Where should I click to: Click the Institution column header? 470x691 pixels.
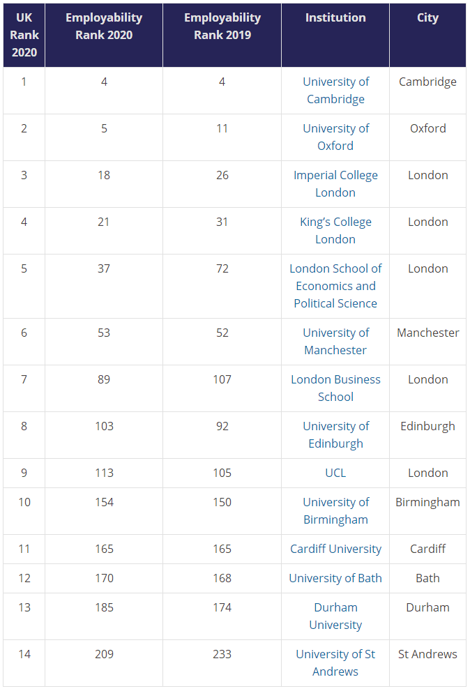coord(335,18)
